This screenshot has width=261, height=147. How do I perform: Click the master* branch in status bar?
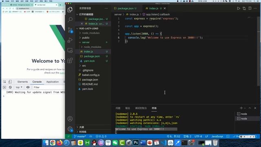pyautogui.click(x=80, y=136)
